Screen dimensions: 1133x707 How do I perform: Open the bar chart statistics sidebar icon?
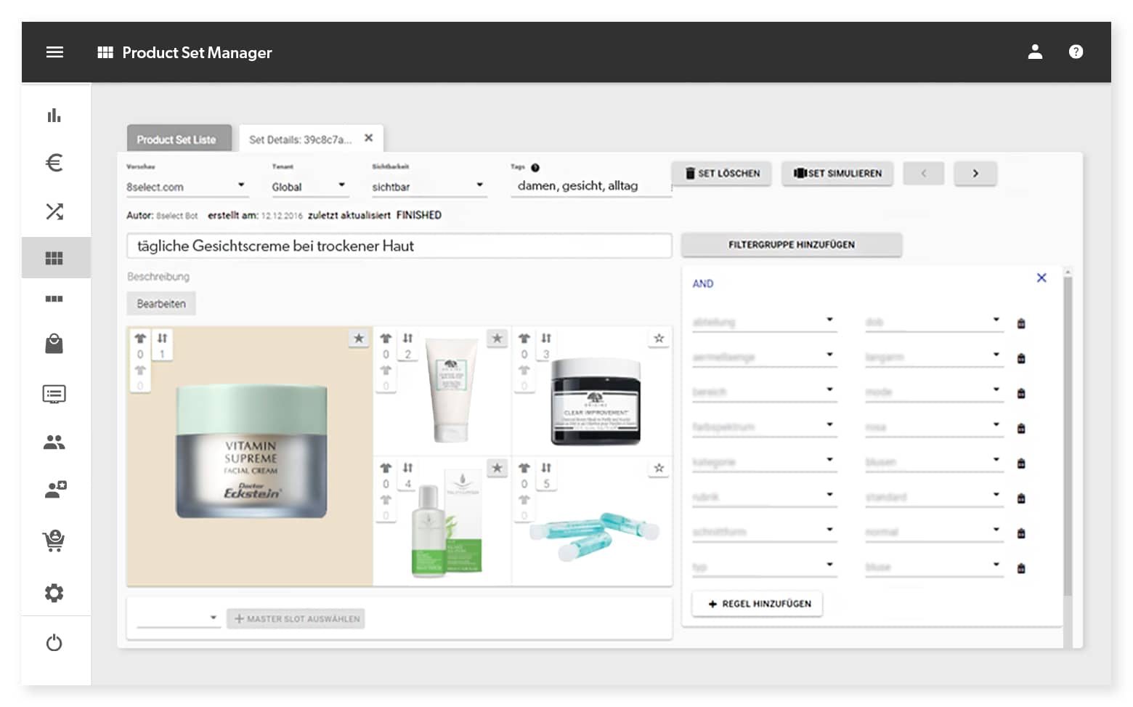click(54, 116)
